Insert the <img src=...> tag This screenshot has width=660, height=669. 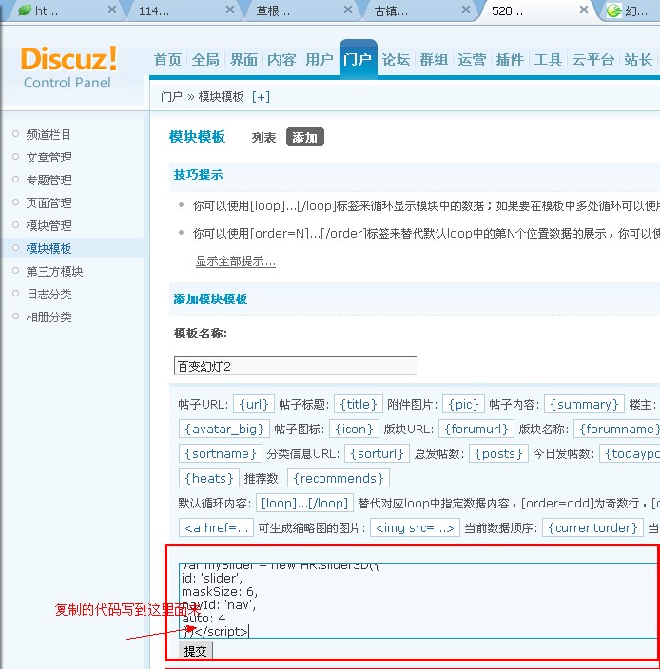(x=415, y=527)
